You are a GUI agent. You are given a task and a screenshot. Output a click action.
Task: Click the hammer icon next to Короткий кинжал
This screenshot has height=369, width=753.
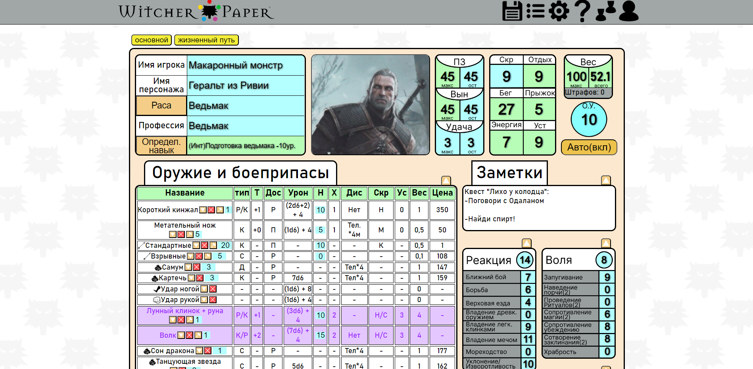click(x=220, y=210)
